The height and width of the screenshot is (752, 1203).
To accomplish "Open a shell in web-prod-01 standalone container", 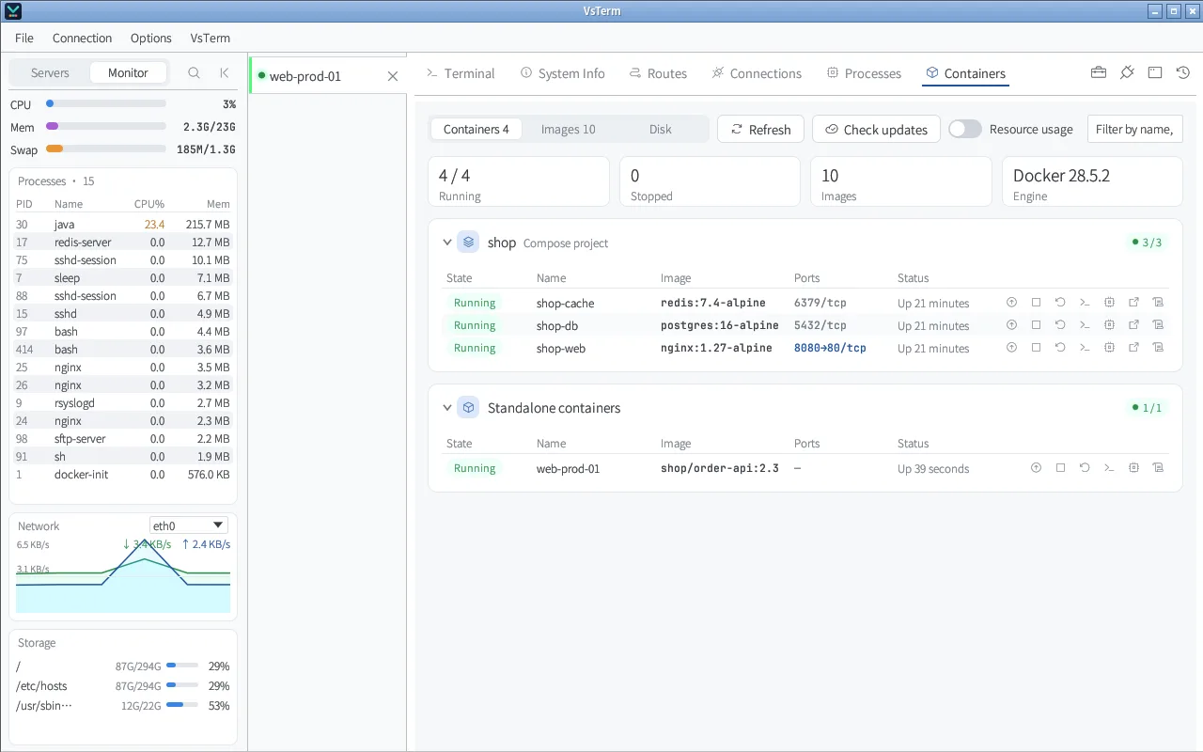I will click(x=1109, y=468).
